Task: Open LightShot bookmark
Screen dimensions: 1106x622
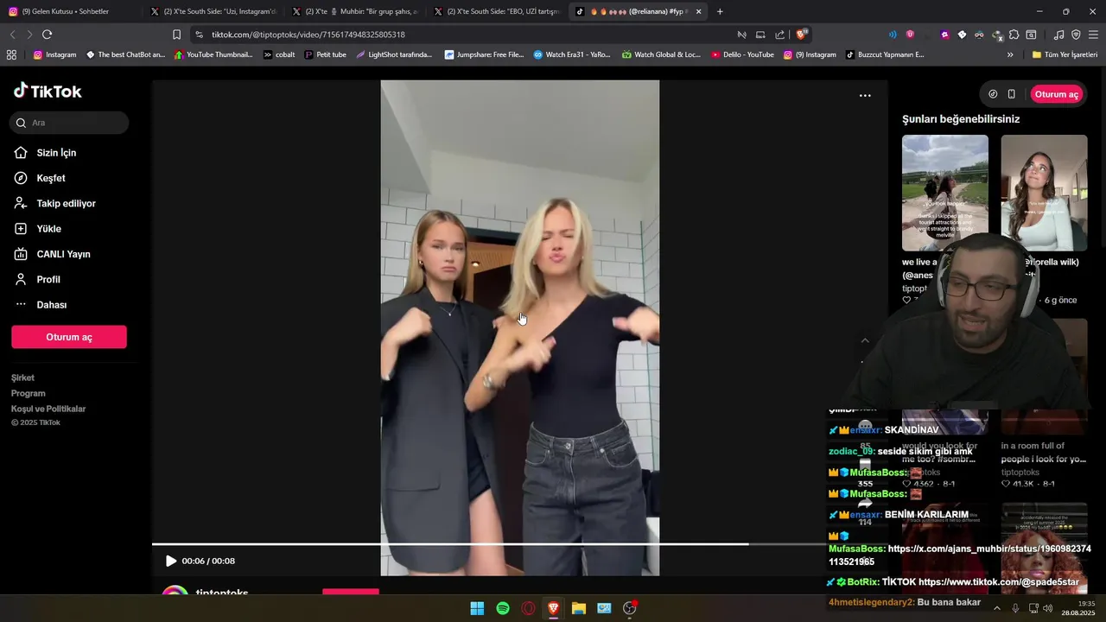Action: pos(394,54)
